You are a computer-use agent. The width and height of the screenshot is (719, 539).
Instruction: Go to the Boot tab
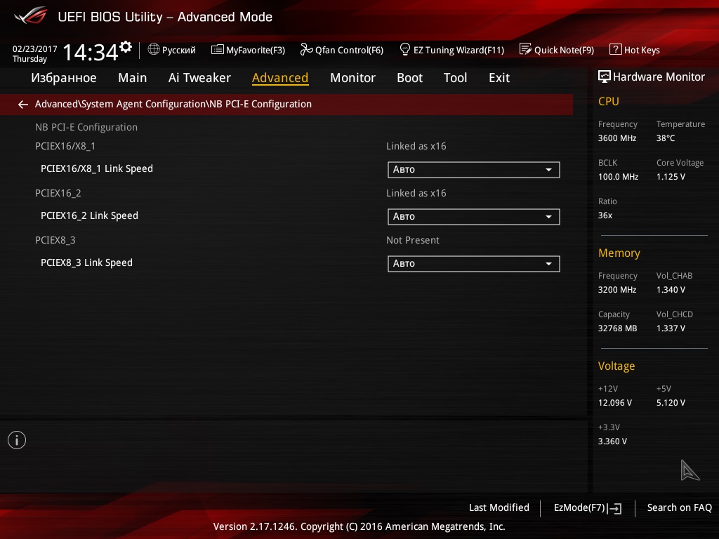(409, 78)
